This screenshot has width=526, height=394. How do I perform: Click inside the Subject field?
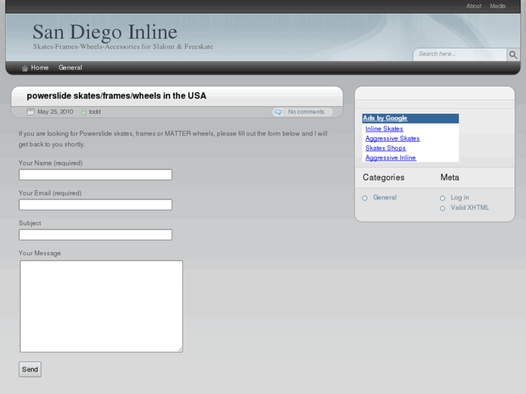[96, 235]
